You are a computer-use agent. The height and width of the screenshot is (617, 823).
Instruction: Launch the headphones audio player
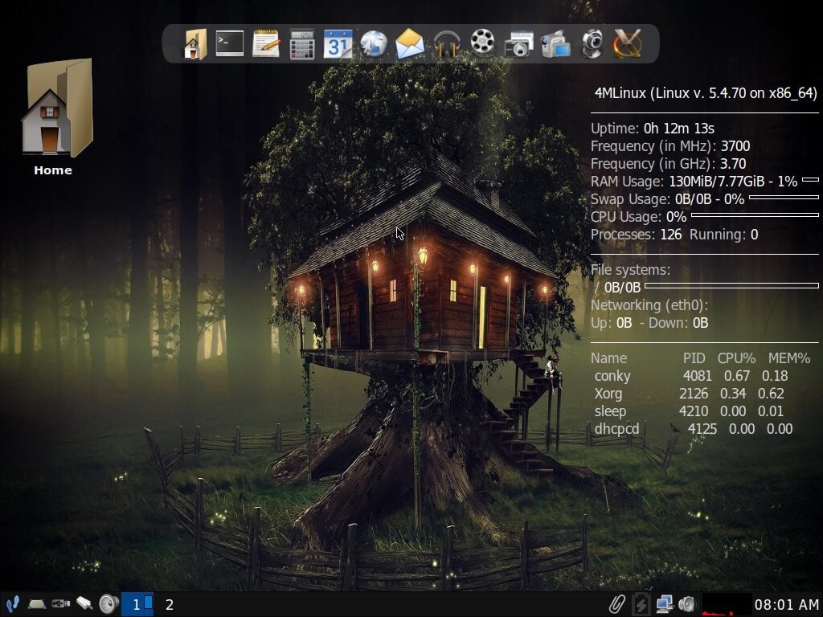[x=447, y=43]
